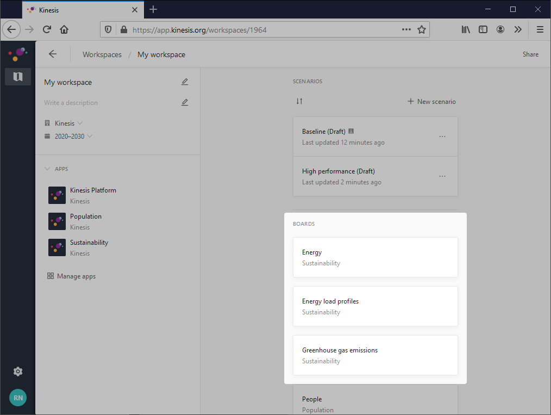
Task: Open the Baseline (Draft) scenario
Action: [375, 137]
